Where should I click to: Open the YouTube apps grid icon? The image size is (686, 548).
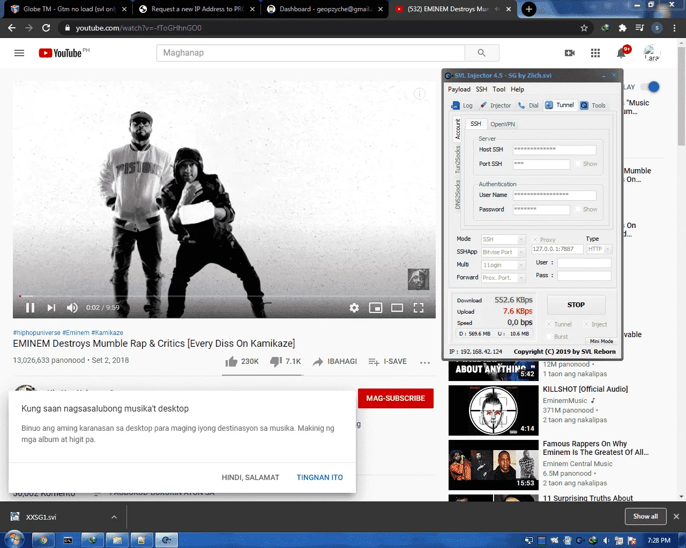595,53
